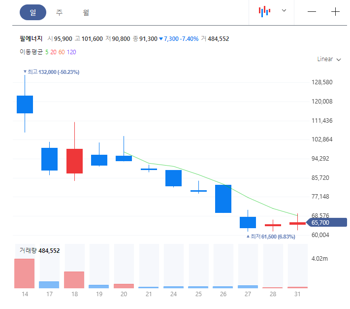Click the 94,292 price axis label
350x309 pixels.
coord(320,159)
